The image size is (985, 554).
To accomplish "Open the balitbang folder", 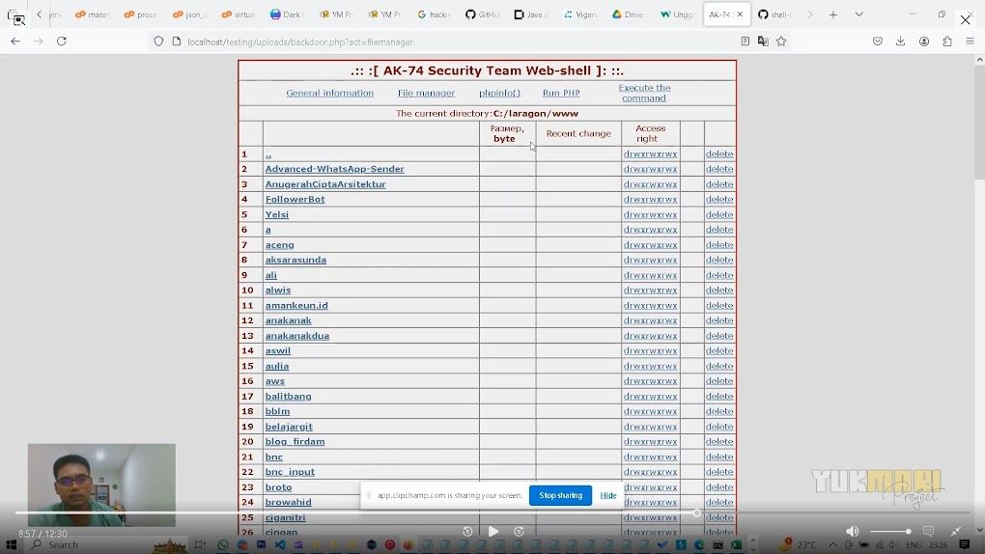I will click(x=288, y=397).
